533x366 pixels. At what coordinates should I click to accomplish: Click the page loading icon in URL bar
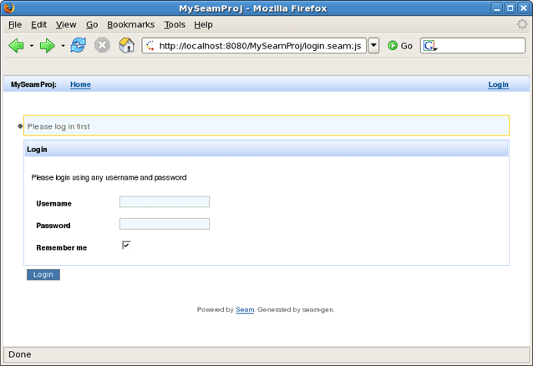pos(150,46)
